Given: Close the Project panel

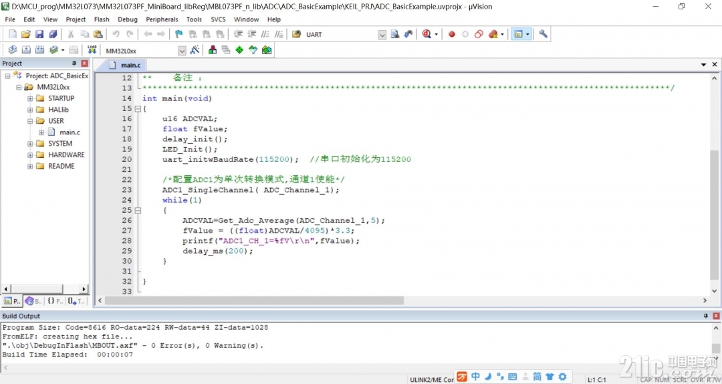Looking at the screenshot, I should 84,63.
